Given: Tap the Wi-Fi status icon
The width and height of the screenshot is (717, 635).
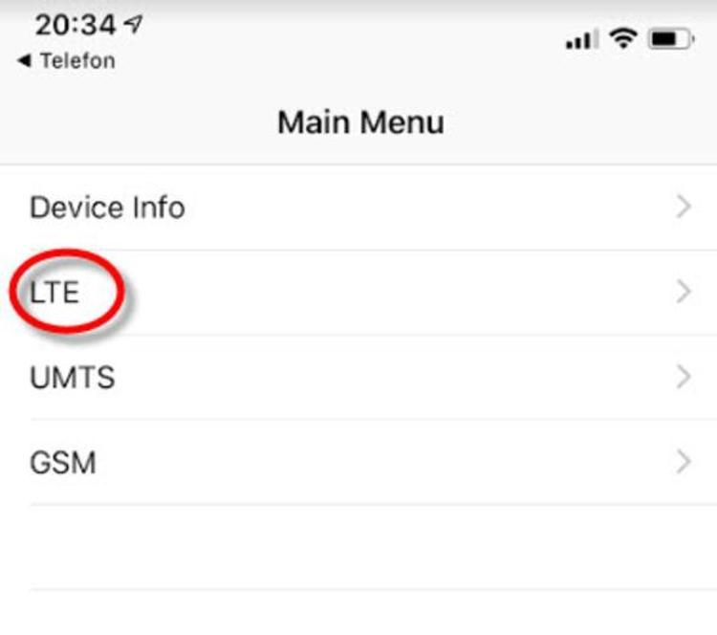Looking at the screenshot, I should 624,38.
